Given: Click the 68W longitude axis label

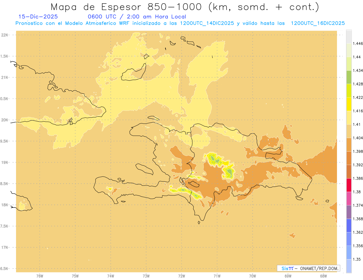Looking at the screenshot, I should (x=323, y=276).
